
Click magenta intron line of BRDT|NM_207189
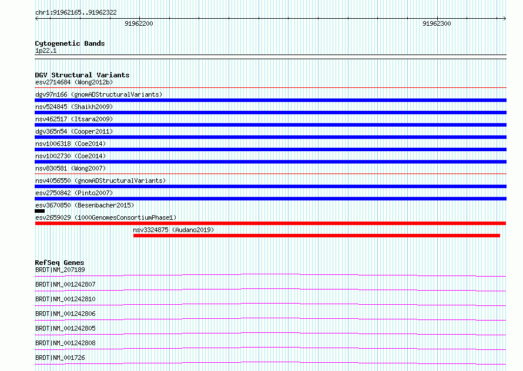(270, 274)
